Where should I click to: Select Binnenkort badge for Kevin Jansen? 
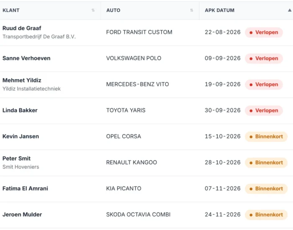pos(266,136)
